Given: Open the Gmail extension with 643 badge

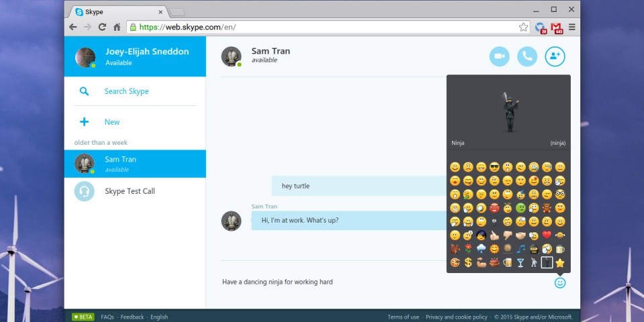Looking at the screenshot, I should click(x=557, y=28).
